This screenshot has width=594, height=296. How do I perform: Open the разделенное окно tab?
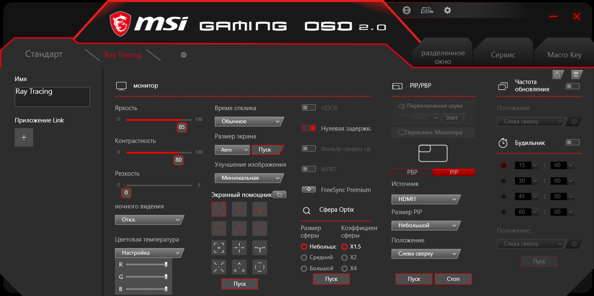[x=443, y=57]
